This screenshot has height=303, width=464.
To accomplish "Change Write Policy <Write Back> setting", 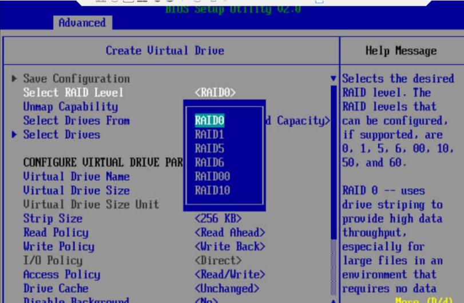I will point(230,247).
